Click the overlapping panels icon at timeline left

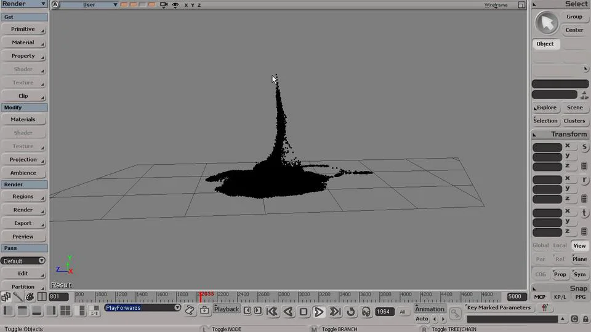[6, 296]
